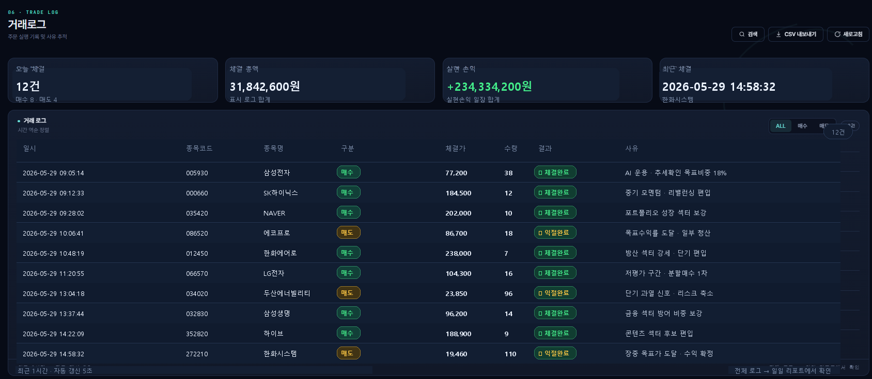This screenshot has width=872, height=379.
Task: Click the 체결 총액 31,842,600원 value
Action: click(x=265, y=87)
